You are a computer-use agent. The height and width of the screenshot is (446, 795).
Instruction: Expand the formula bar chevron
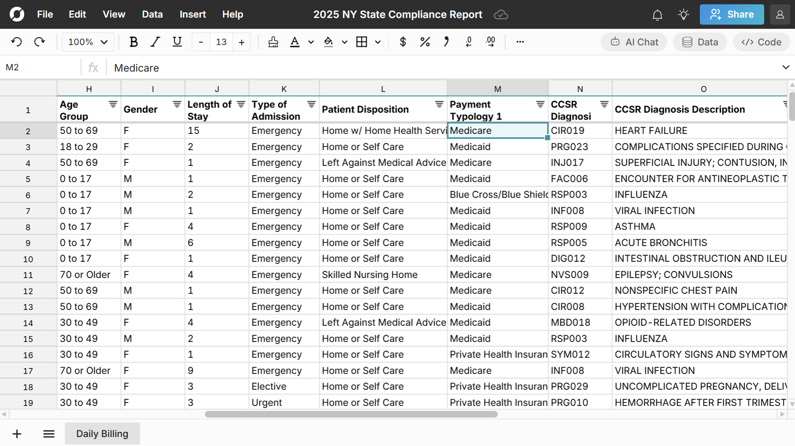(786, 67)
